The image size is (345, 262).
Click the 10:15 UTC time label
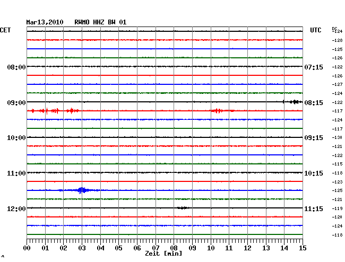(x=314, y=173)
